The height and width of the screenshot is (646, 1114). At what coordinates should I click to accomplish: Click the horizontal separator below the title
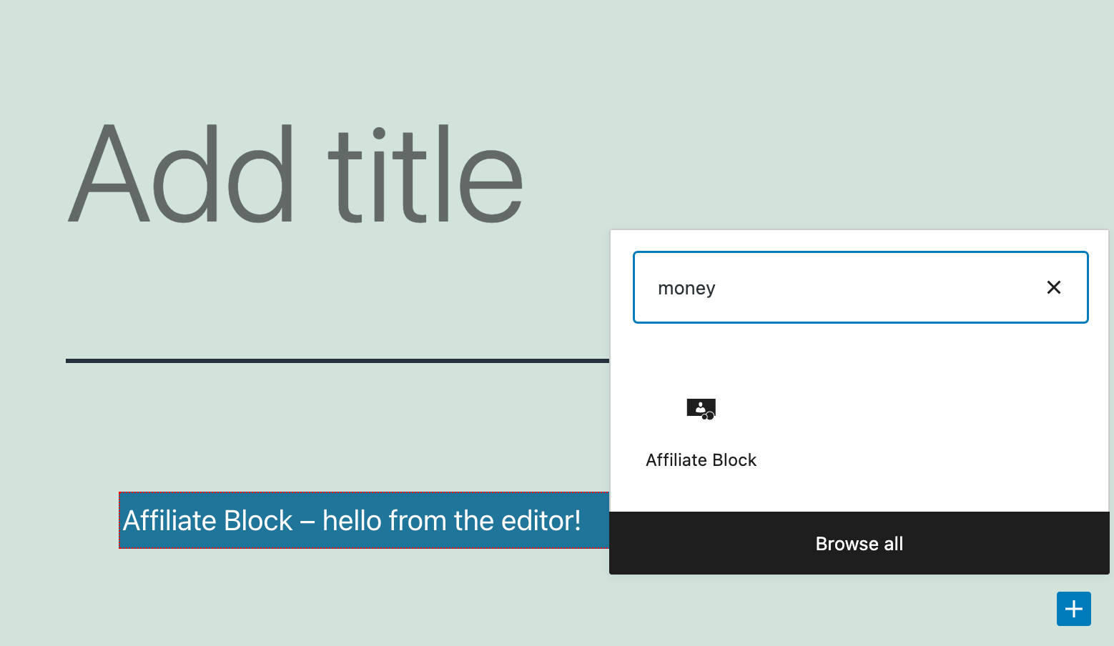tap(336, 361)
